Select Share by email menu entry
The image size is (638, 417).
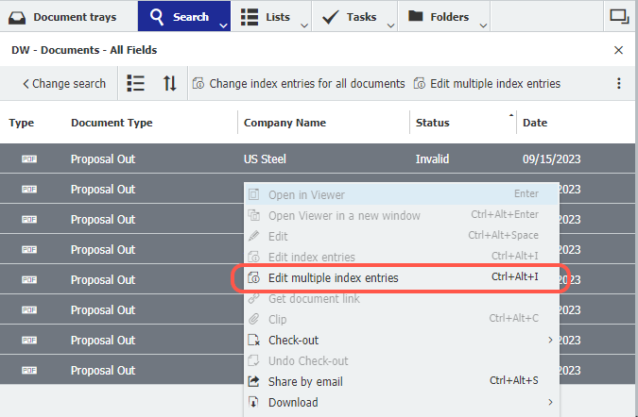305,381
